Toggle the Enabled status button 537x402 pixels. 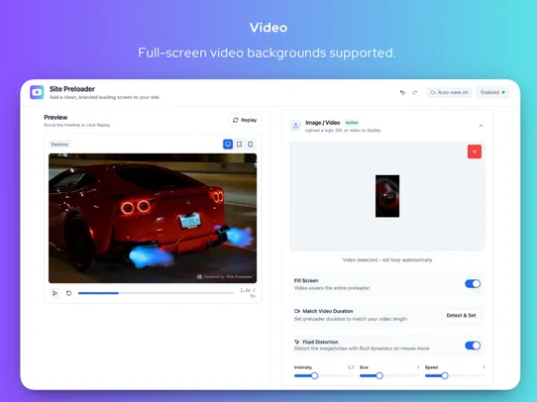(492, 92)
